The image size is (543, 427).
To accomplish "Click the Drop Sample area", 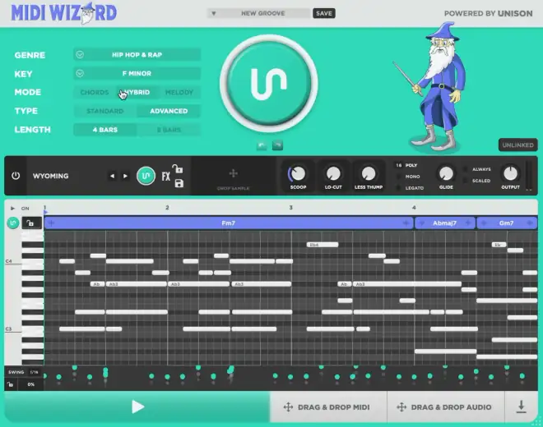I will 234,176.
